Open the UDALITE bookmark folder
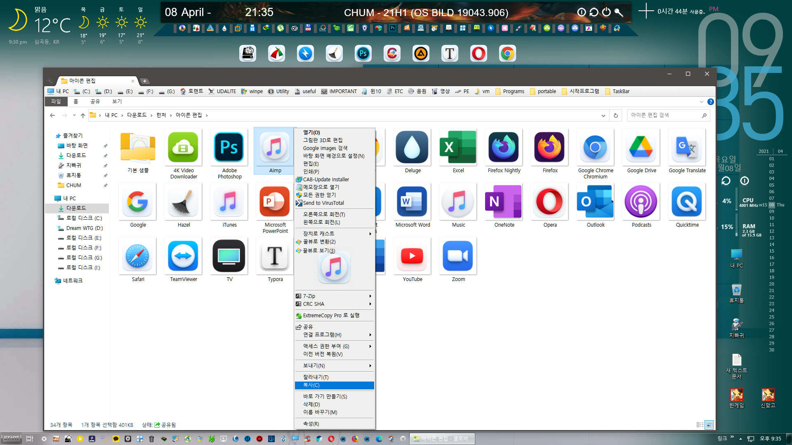This screenshot has height=445, width=792. coord(222,91)
